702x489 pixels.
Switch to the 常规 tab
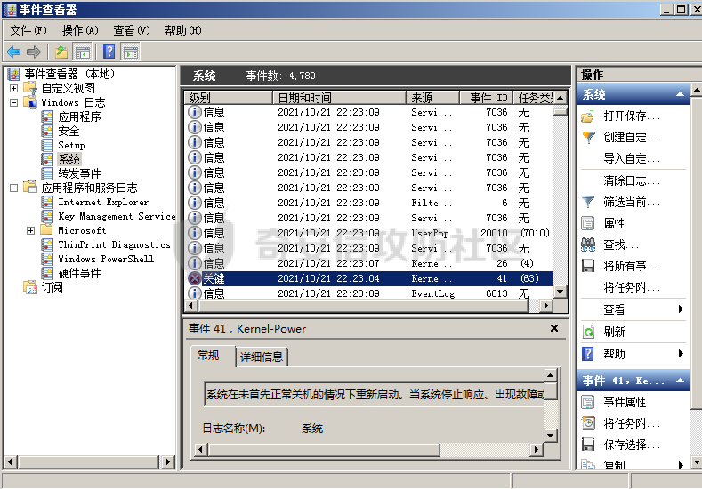point(208,356)
